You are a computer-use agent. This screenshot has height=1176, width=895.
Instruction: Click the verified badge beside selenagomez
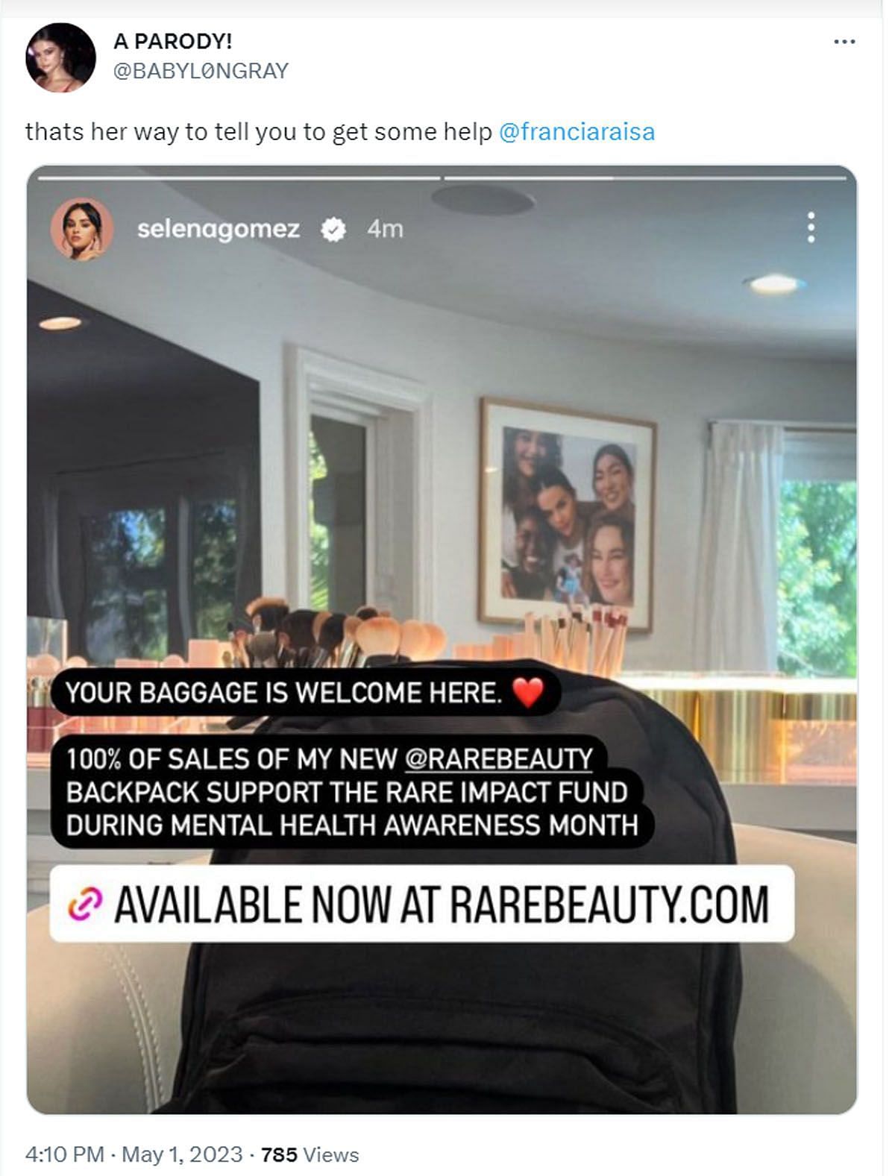(x=333, y=230)
